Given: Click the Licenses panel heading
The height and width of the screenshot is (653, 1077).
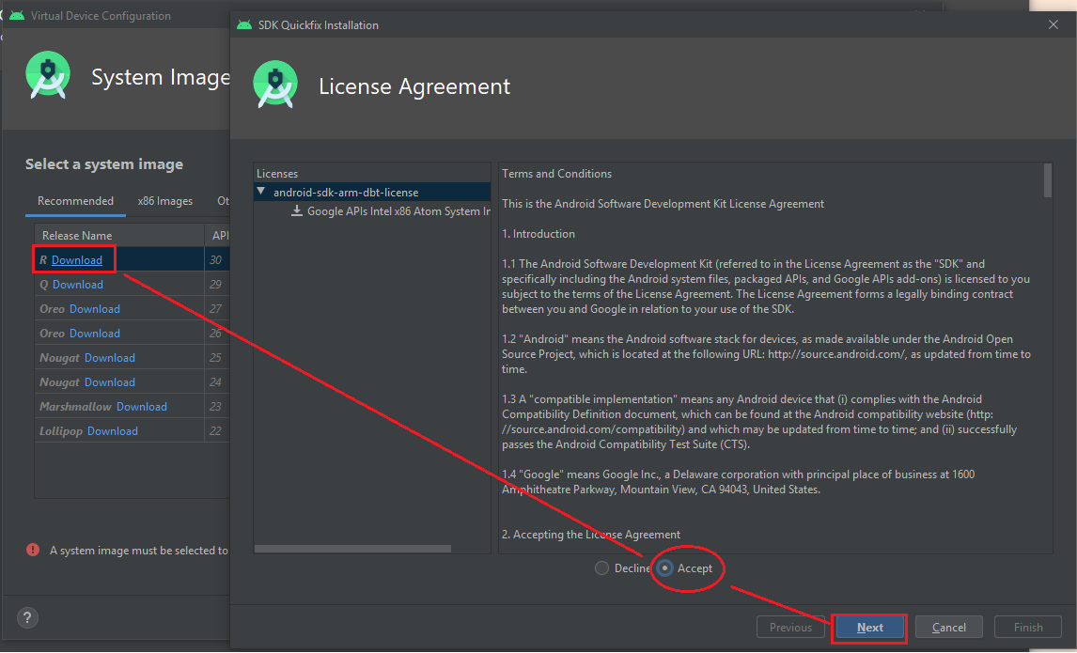Looking at the screenshot, I should (277, 174).
